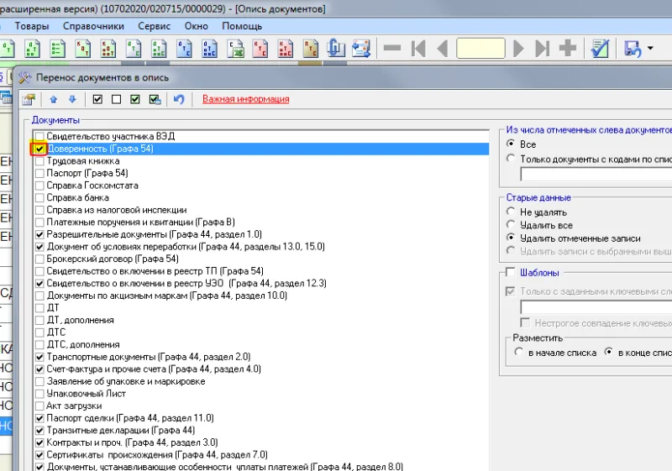
Task: Enable the Шаблоны checkbox
Action: point(510,272)
